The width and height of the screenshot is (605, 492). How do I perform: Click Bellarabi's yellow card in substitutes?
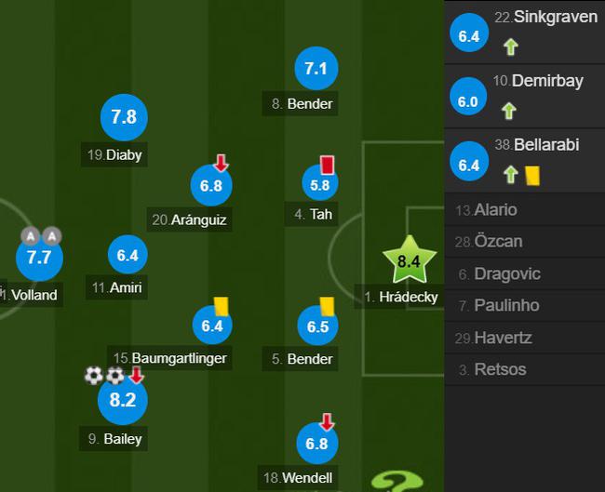(x=532, y=176)
